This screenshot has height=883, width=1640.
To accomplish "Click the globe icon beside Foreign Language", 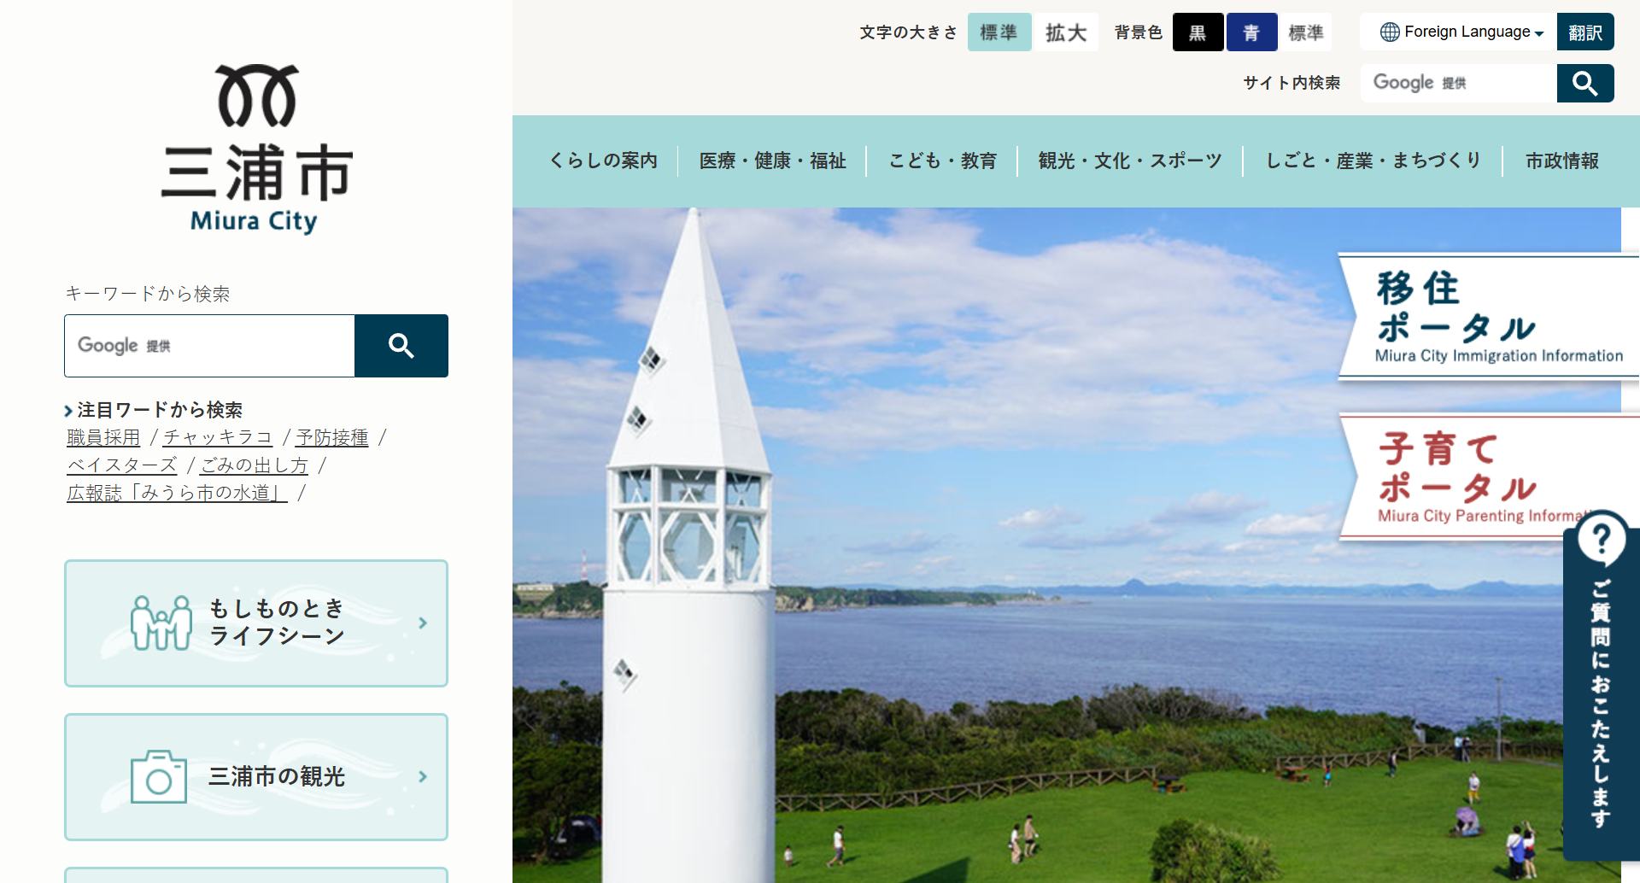I will tap(1390, 32).
